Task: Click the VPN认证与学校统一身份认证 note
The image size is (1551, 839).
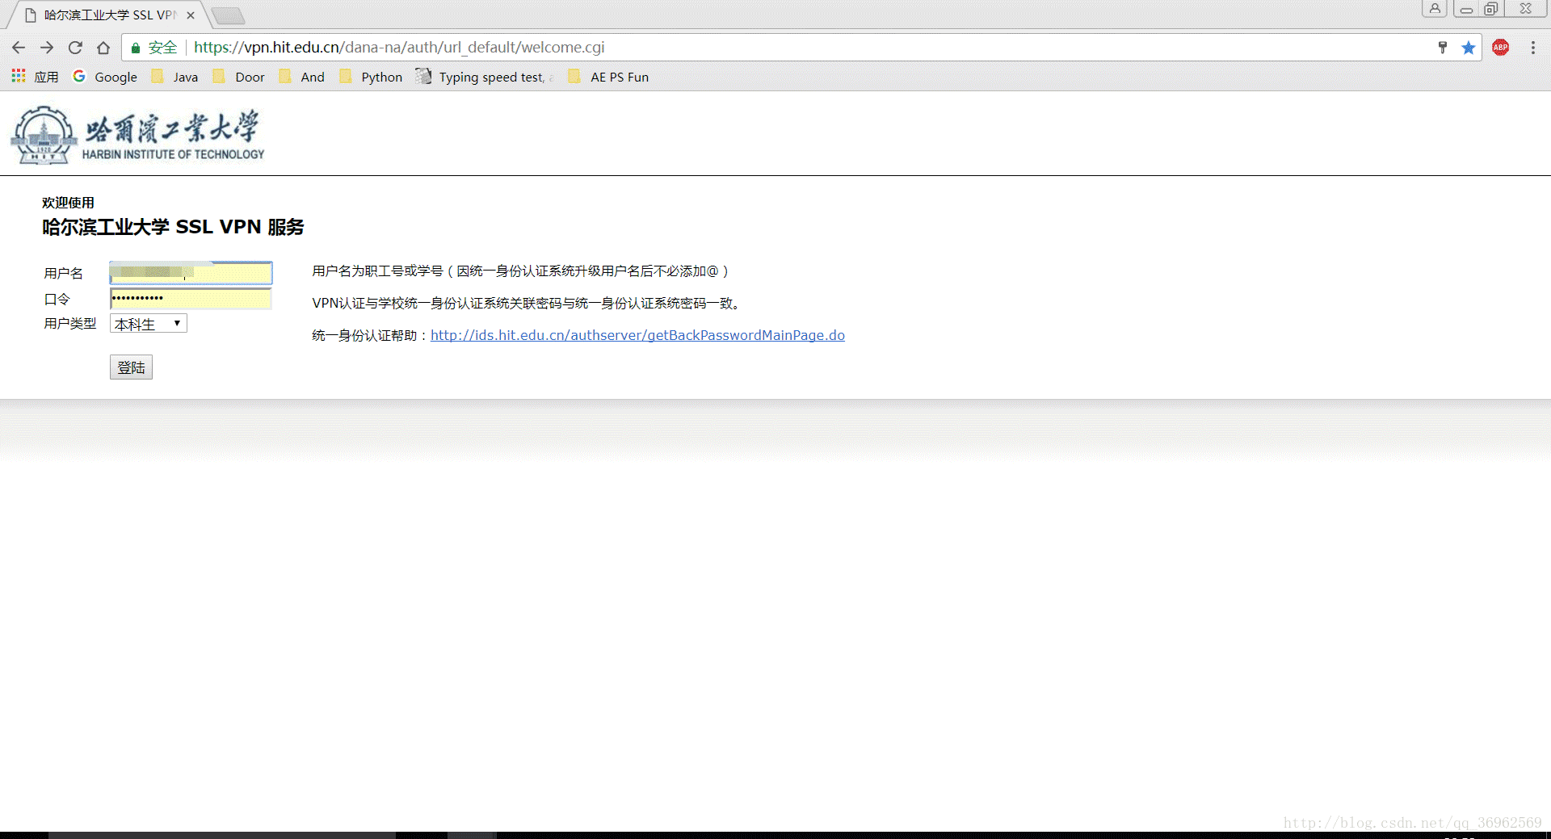Action: coord(526,304)
